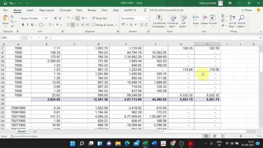Viewport: 263px width, 148px height.
Task: Click cell showing 3,07,713.90
Action: click(x=126, y=99)
